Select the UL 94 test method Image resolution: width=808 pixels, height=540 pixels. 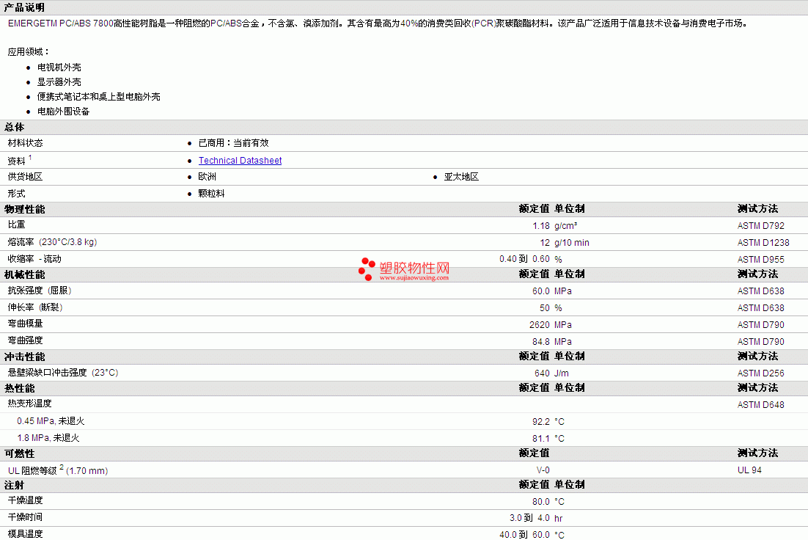tap(749, 470)
